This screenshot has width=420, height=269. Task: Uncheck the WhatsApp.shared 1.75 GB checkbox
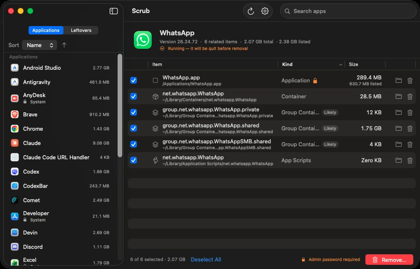point(134,128)
